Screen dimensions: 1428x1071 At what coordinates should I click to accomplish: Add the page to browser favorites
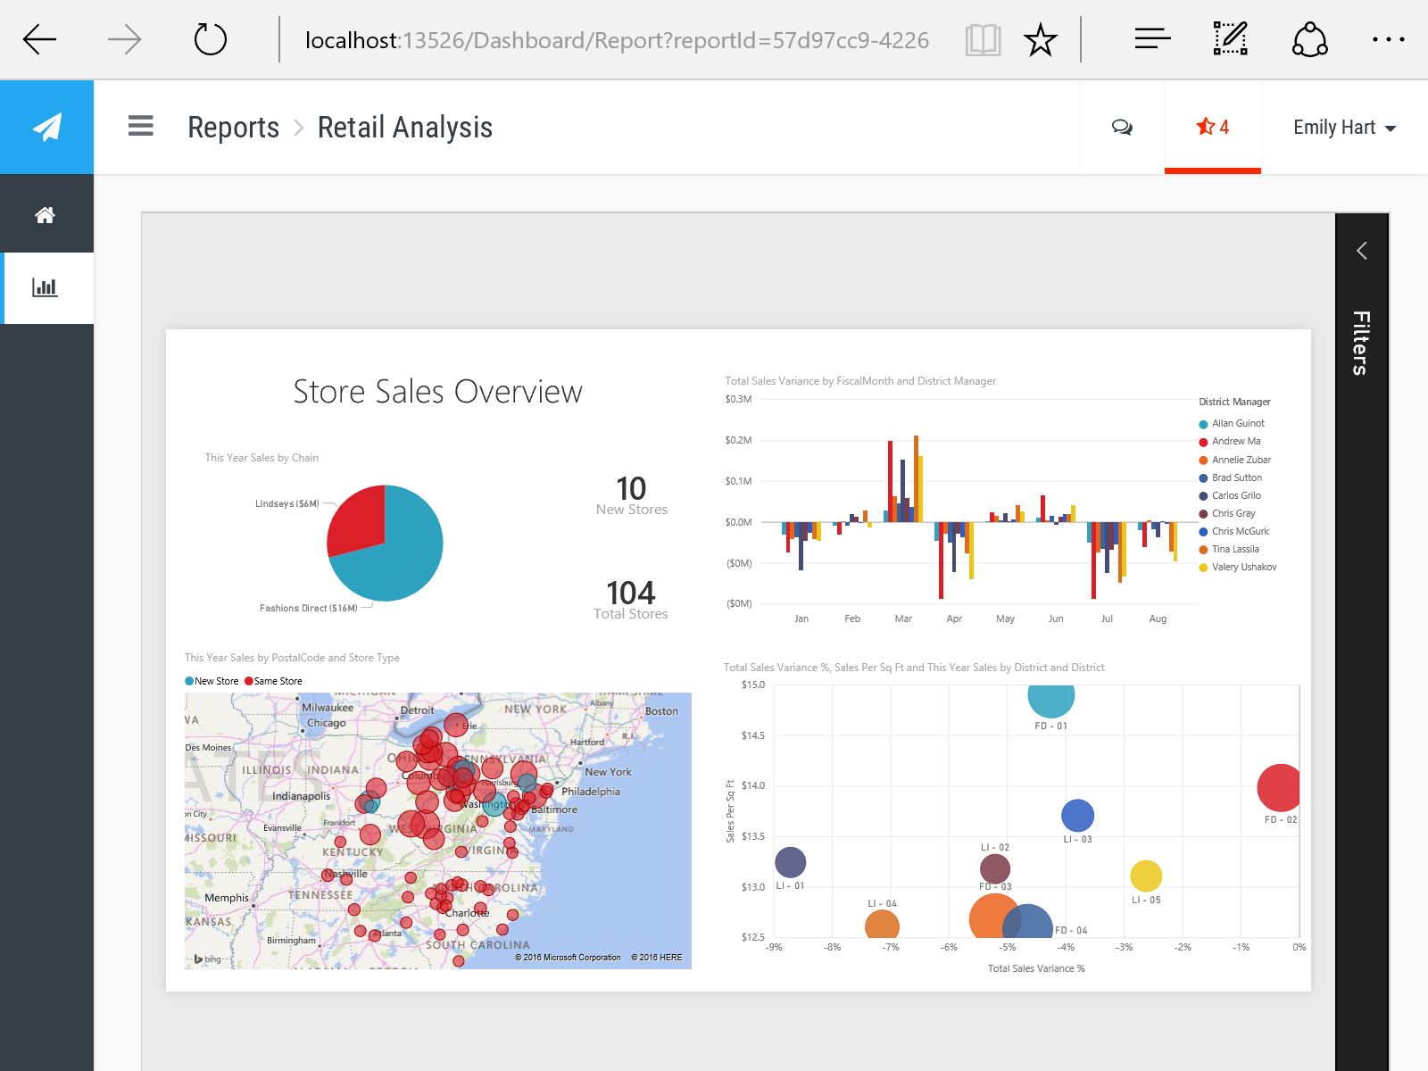tap(1041, 38)
